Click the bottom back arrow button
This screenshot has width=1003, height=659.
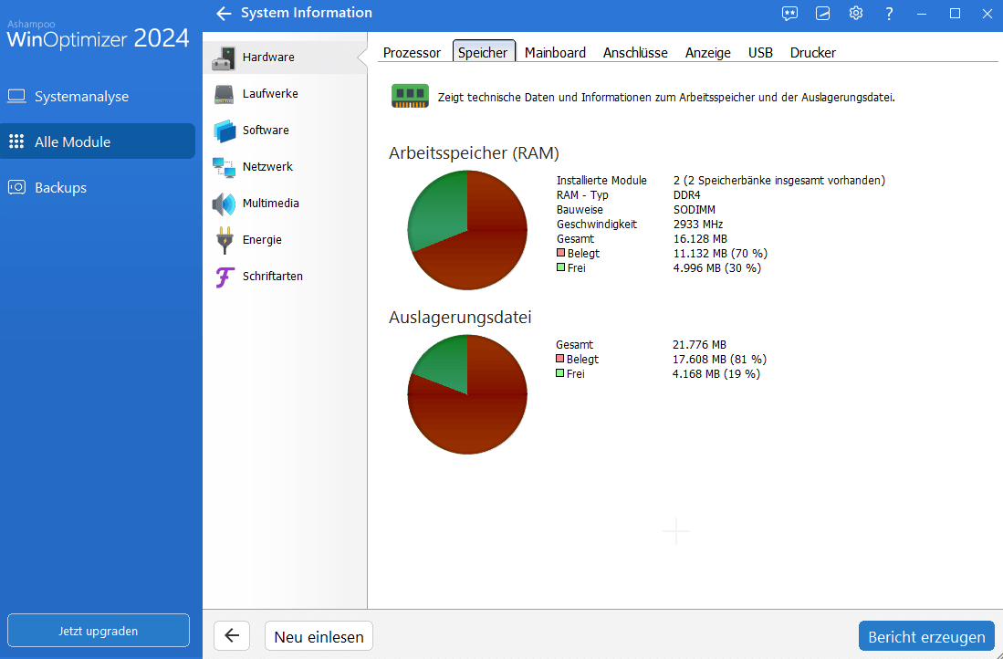click(x=232, y=636)
